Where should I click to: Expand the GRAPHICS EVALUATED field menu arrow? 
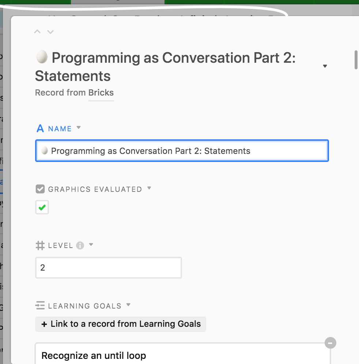pos(149,189)
